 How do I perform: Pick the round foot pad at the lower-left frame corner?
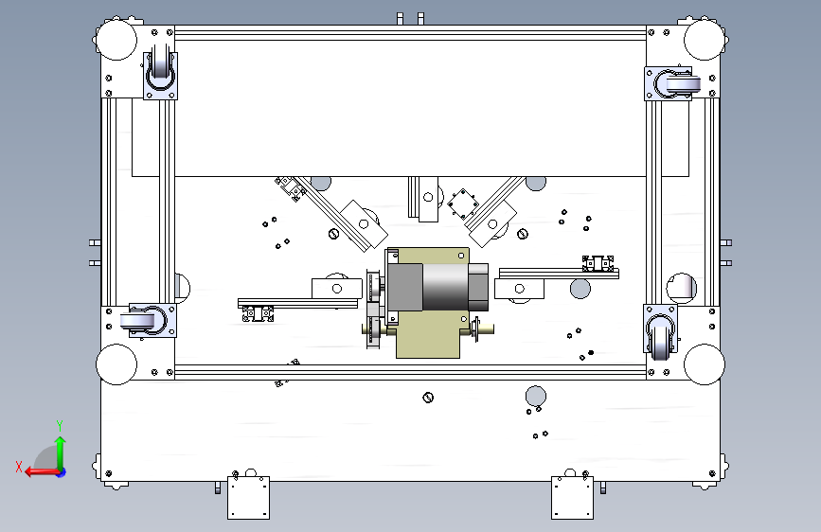point(116,364)
